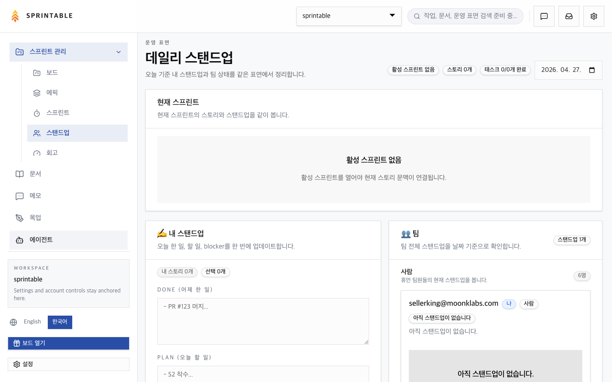Click the 에픽 layers icon
Viewport: 612px width, 382px height.
(x=37, y=93)
